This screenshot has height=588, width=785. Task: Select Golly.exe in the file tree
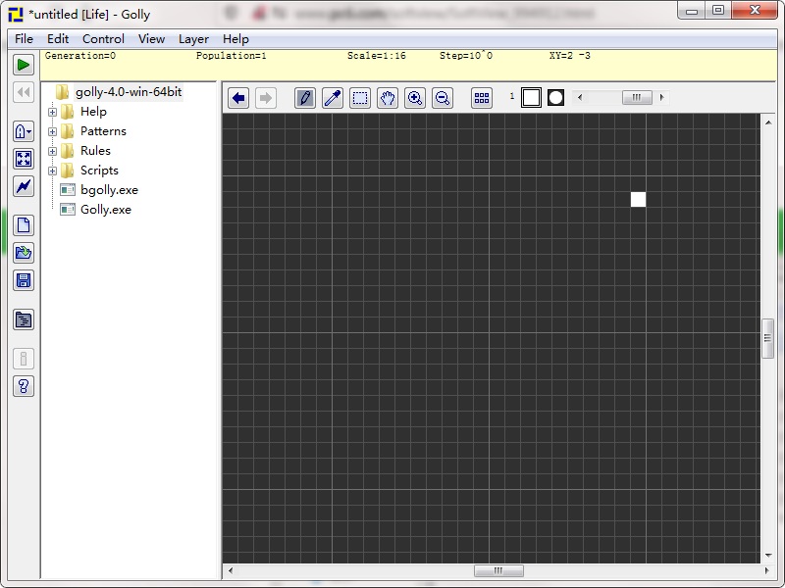pos(106,210)
